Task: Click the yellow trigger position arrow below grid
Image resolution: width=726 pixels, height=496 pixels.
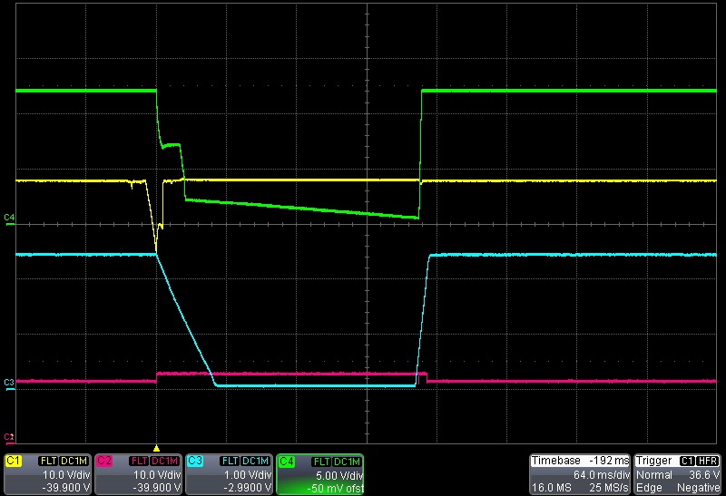Action: 157,448
